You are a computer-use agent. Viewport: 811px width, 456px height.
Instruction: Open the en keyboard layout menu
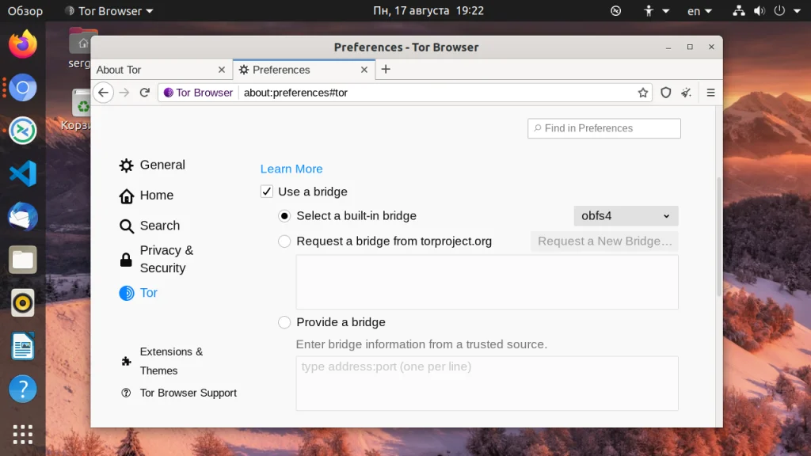tap(699, 11)
